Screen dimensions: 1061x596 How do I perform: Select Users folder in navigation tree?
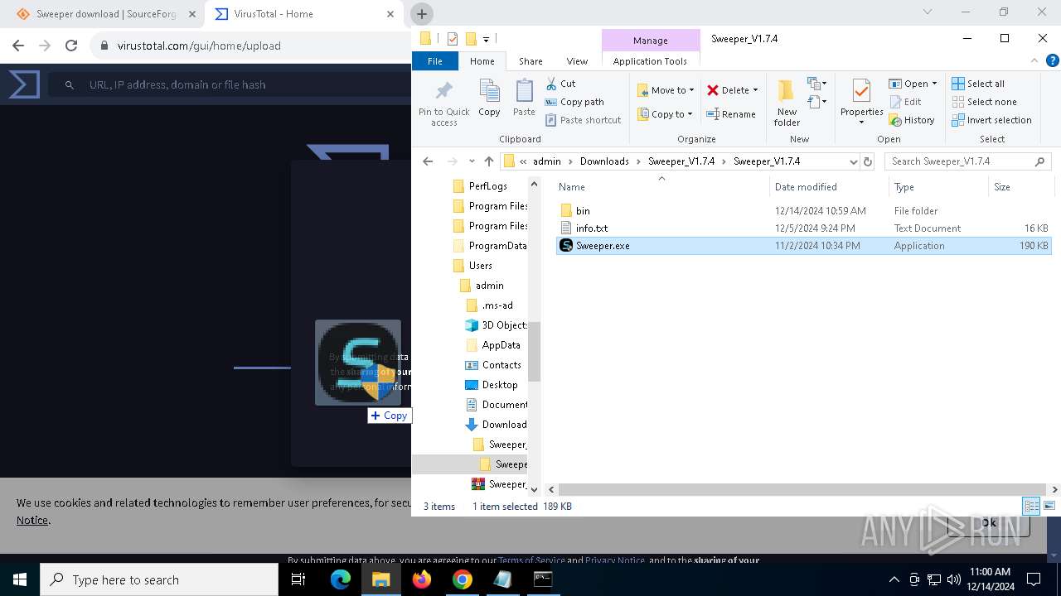[x=481, y=266]
